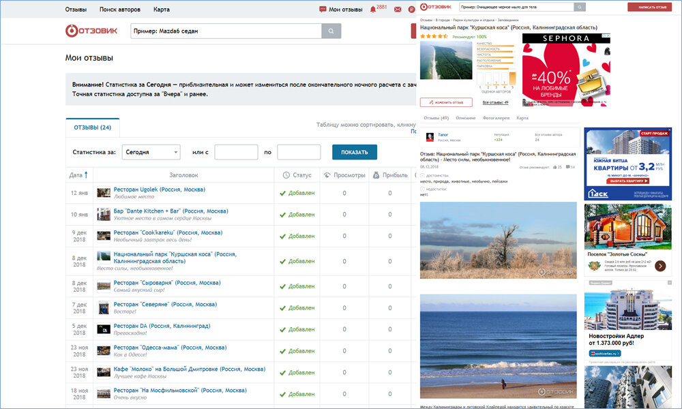Open the notifications bell showing 2881
Screen dimensions: 682x409
click(373, 10)
